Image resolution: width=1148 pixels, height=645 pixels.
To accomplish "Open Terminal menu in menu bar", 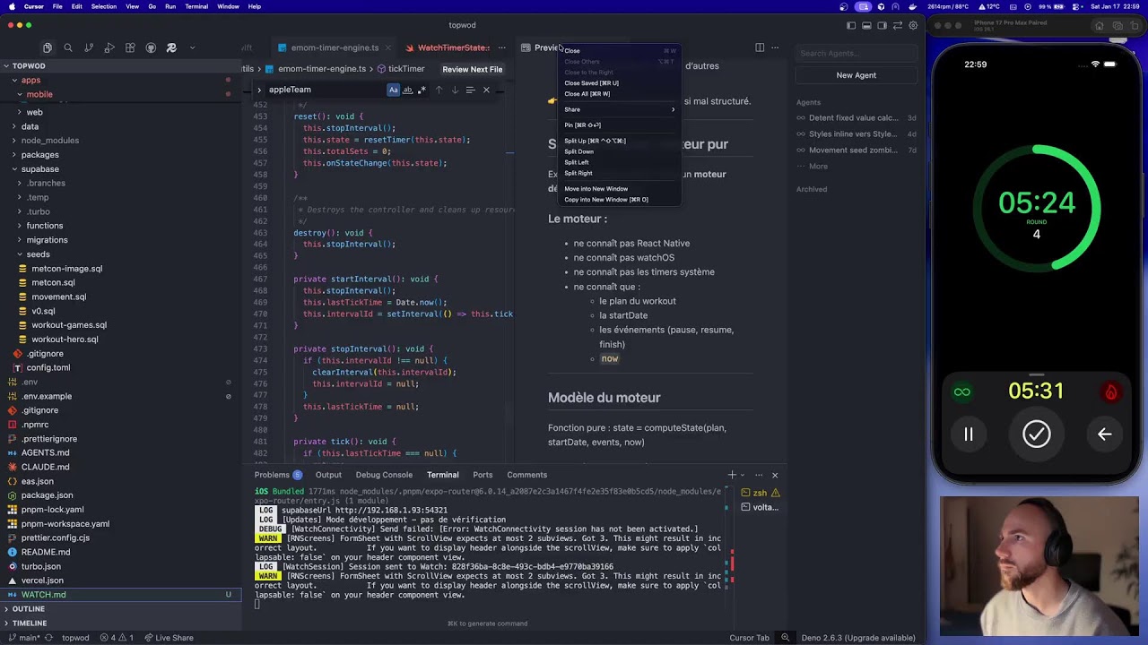I will (x=196, y=6).
